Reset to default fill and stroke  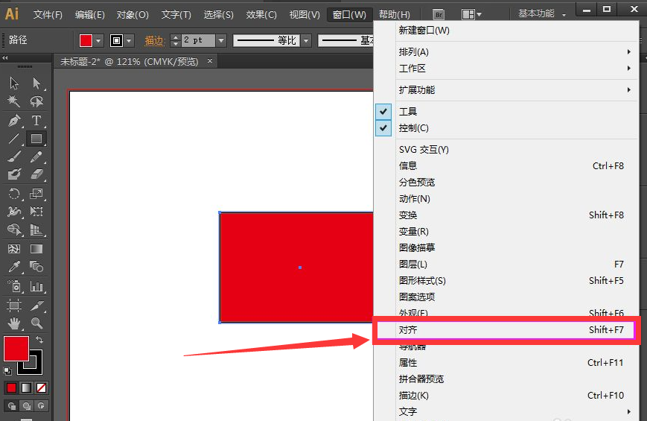(7, 370)
